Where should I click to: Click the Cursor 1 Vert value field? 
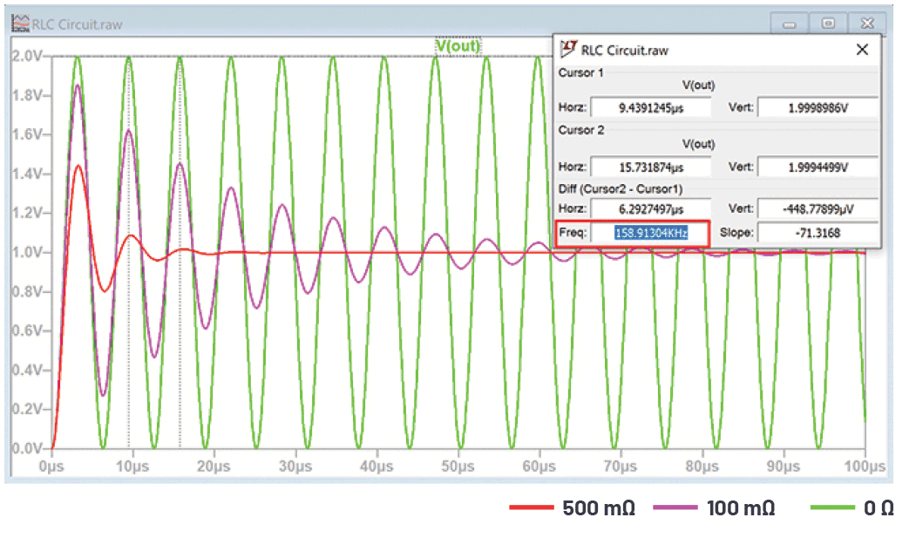click(818, 107)
